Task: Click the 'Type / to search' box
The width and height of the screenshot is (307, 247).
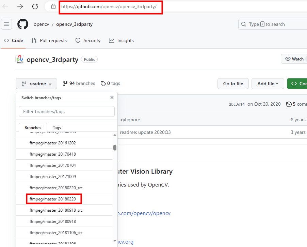Action: pyautogui.click(x=273, y=24)
